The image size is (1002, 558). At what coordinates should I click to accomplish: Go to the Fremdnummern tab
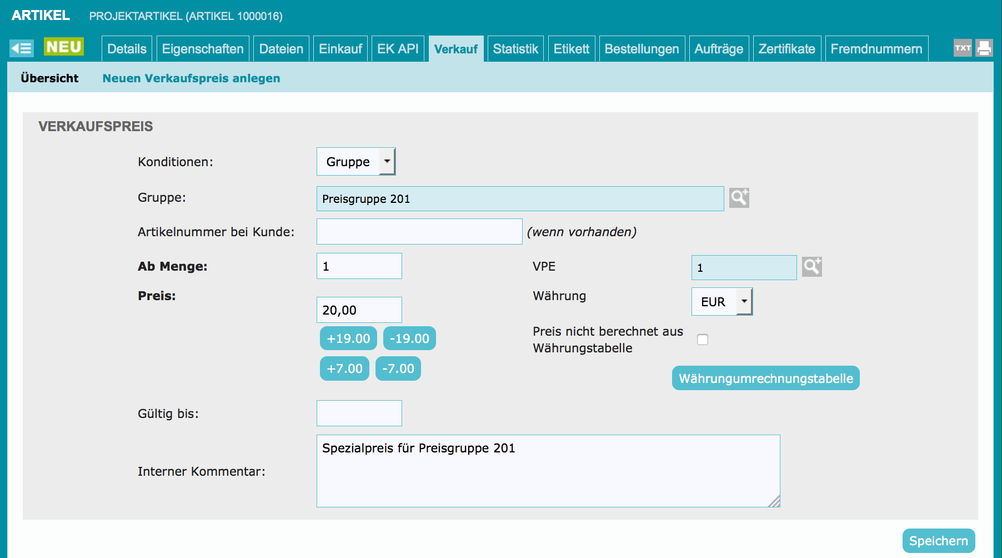[876, 49]
